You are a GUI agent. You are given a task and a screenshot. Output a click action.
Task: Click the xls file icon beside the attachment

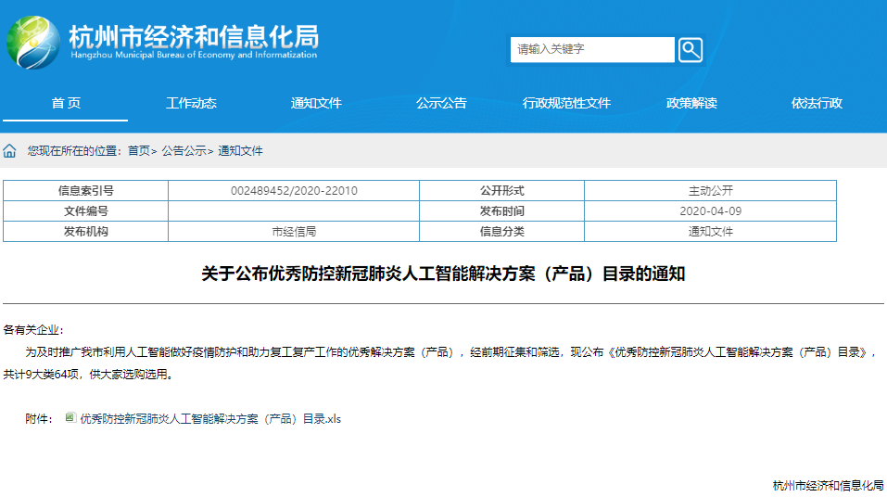coord(70,418)
